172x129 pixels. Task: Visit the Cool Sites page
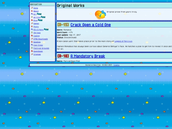[38, 45]
